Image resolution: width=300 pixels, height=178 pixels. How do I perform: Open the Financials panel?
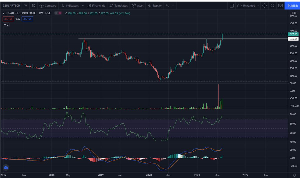[96, 6]
